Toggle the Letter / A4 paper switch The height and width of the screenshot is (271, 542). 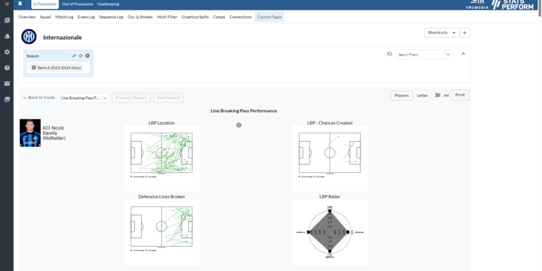(436, 96)
